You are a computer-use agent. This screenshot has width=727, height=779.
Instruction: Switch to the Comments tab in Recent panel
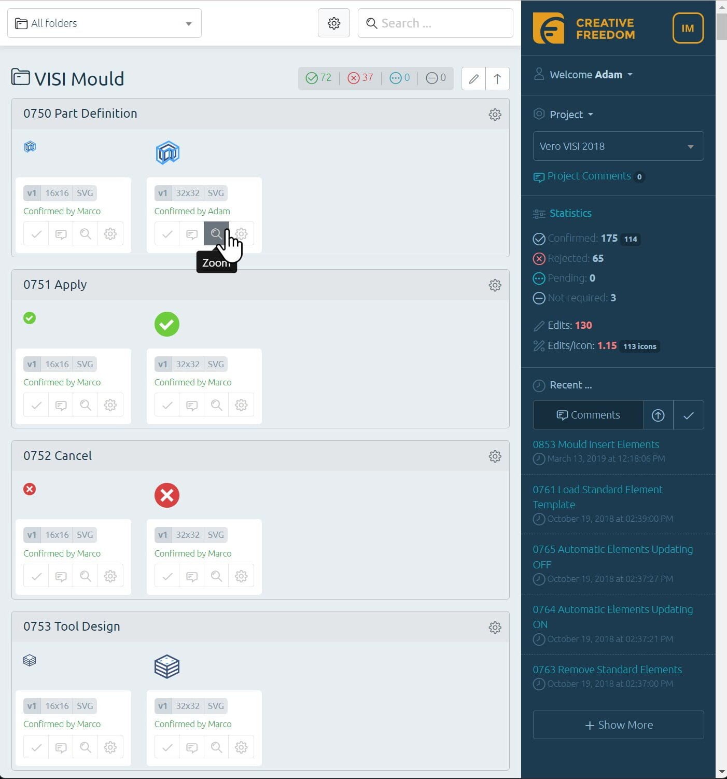coord(588,415)
